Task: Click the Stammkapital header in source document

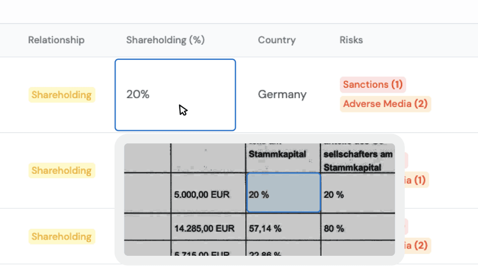Action: coord(277,154)
